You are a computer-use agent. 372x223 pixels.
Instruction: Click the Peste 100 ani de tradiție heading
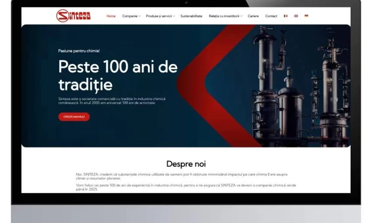point(118,76)
